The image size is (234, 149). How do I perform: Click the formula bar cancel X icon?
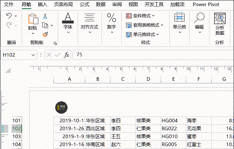49,55
